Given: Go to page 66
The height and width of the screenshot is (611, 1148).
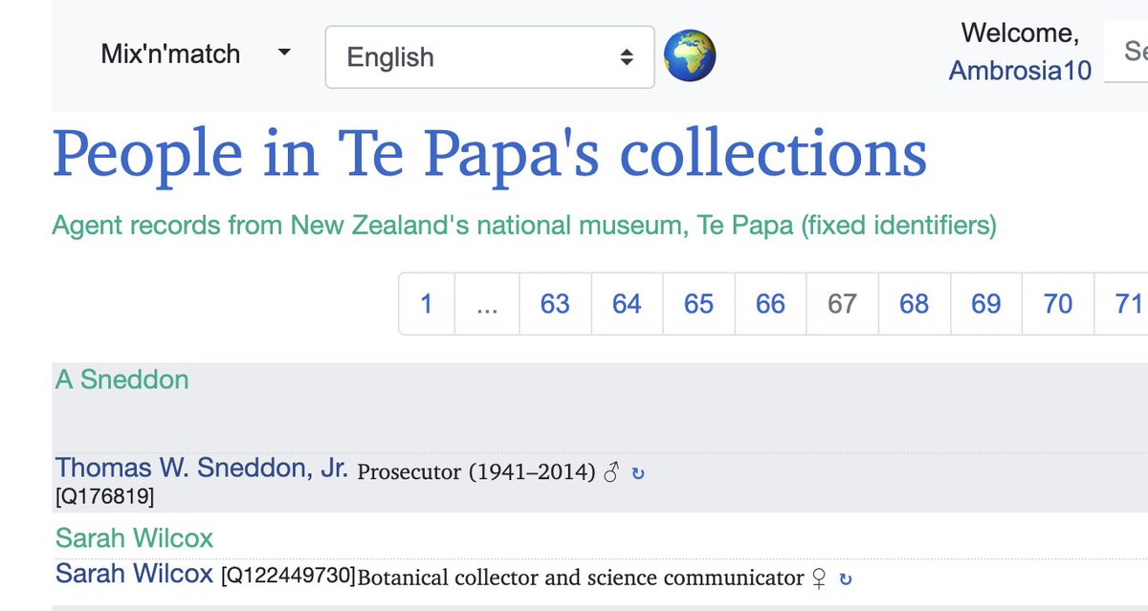Looking at the screenshot, I should tap(770, 304).
